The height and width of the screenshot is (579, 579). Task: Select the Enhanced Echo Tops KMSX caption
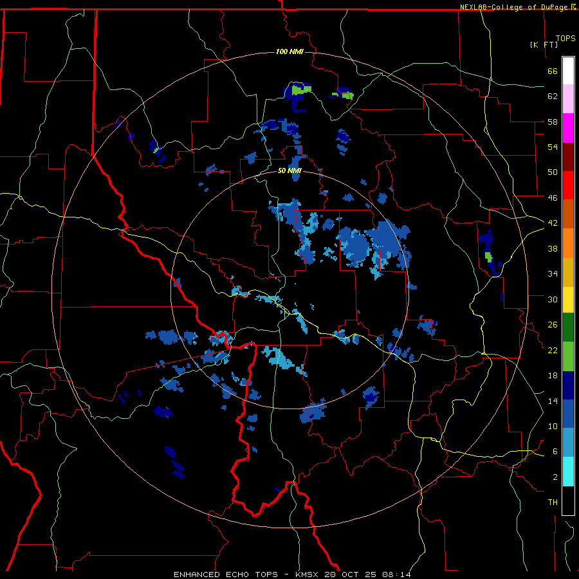pyautogui.click(x=292, y=574)
